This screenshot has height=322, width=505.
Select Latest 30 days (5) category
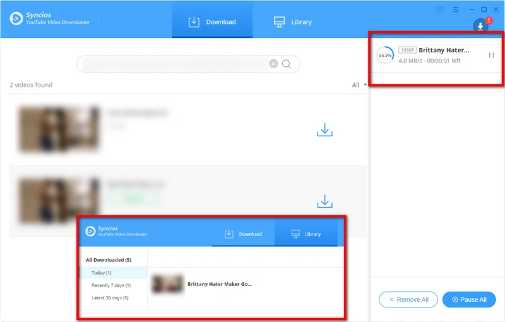(110, 298)
